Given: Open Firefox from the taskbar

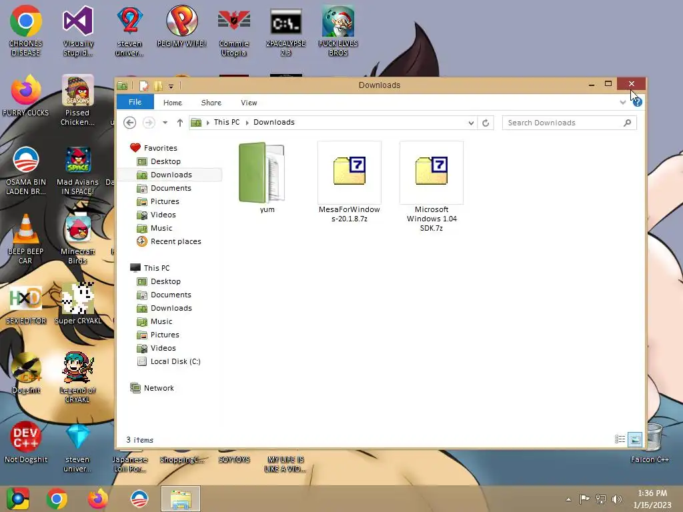Looking at the screenshot, I should [x=97, y=499].
